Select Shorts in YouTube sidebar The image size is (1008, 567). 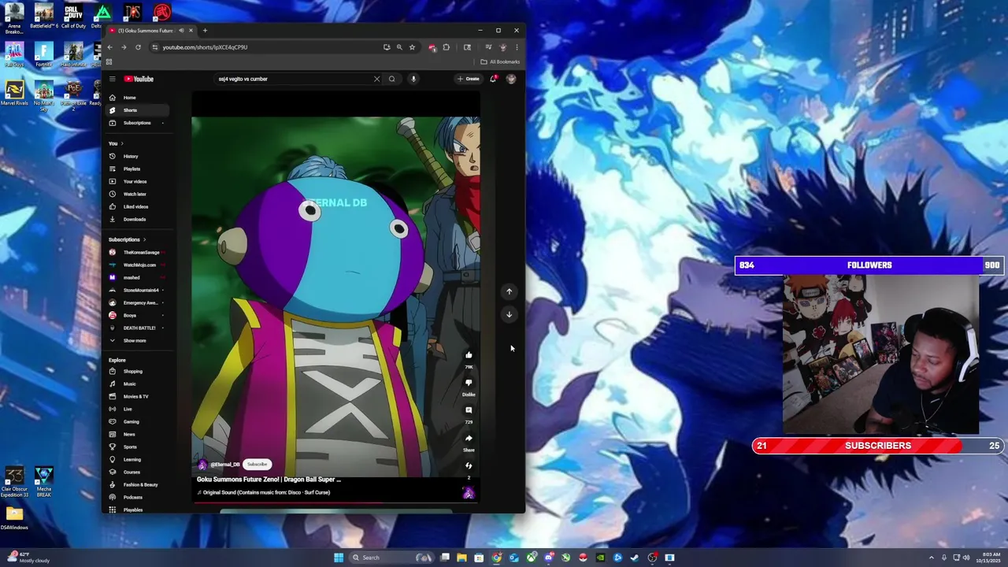138,110
